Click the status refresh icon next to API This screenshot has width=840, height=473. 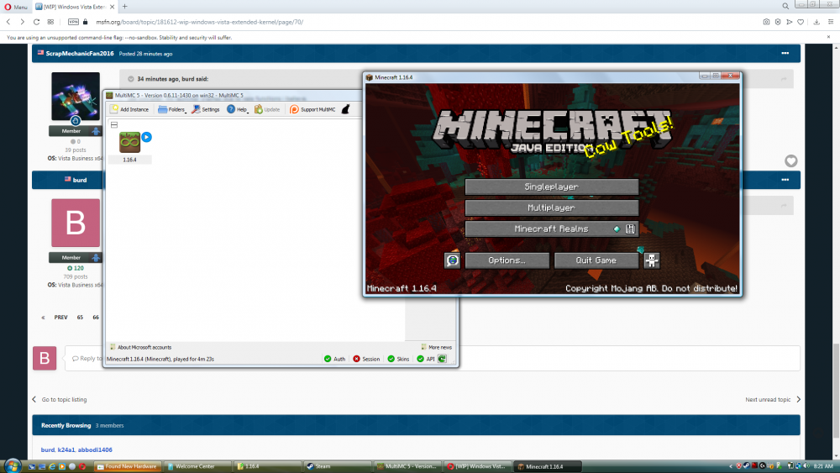[442, 359]
